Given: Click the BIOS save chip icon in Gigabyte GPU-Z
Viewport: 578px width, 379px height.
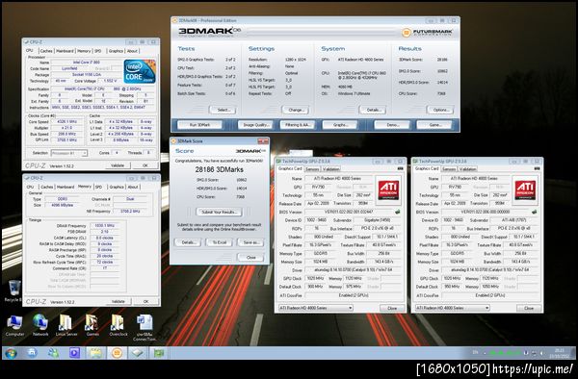Looking at the screenshot, I should 397,212.
